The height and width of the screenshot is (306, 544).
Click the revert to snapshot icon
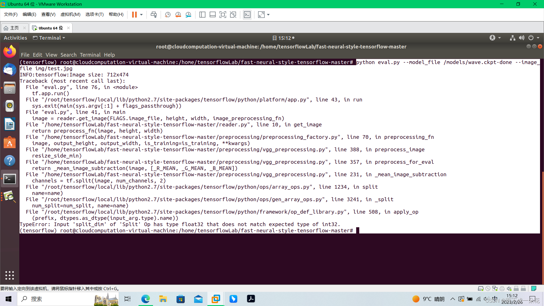tap(178, 14)
